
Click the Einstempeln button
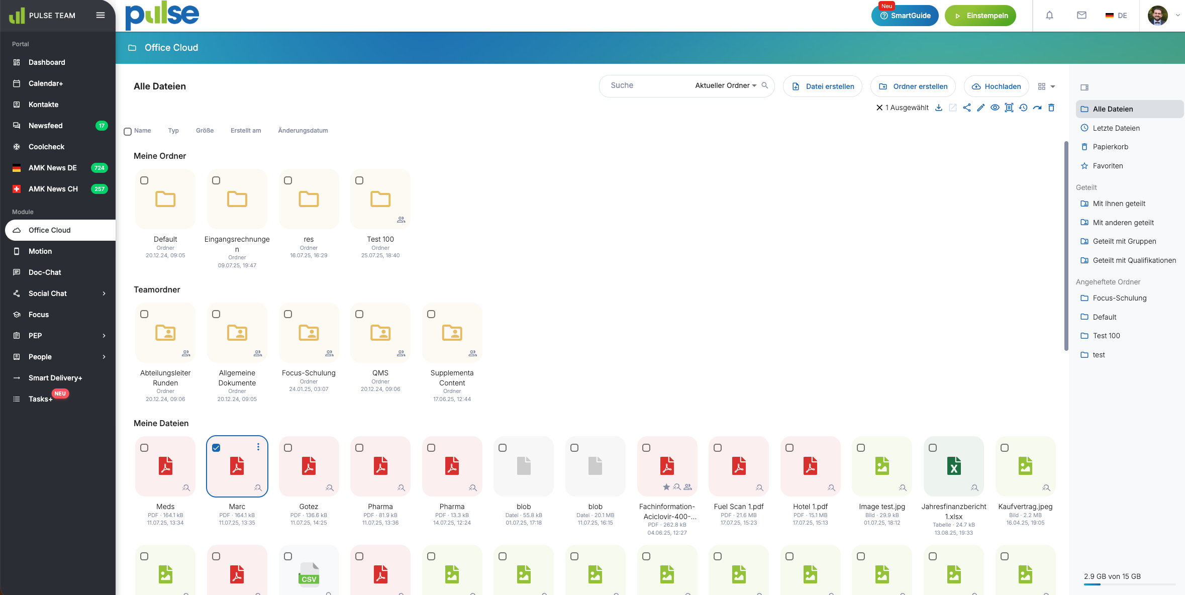tap(980, 16)
